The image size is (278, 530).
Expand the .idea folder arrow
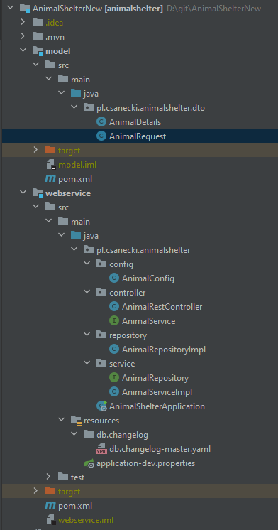(23, 22)
